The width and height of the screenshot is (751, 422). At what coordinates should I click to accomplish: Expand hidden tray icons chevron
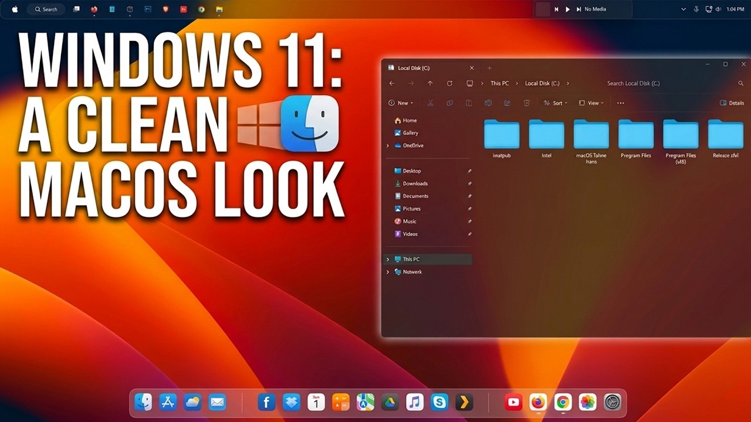(x=684, y=9)
